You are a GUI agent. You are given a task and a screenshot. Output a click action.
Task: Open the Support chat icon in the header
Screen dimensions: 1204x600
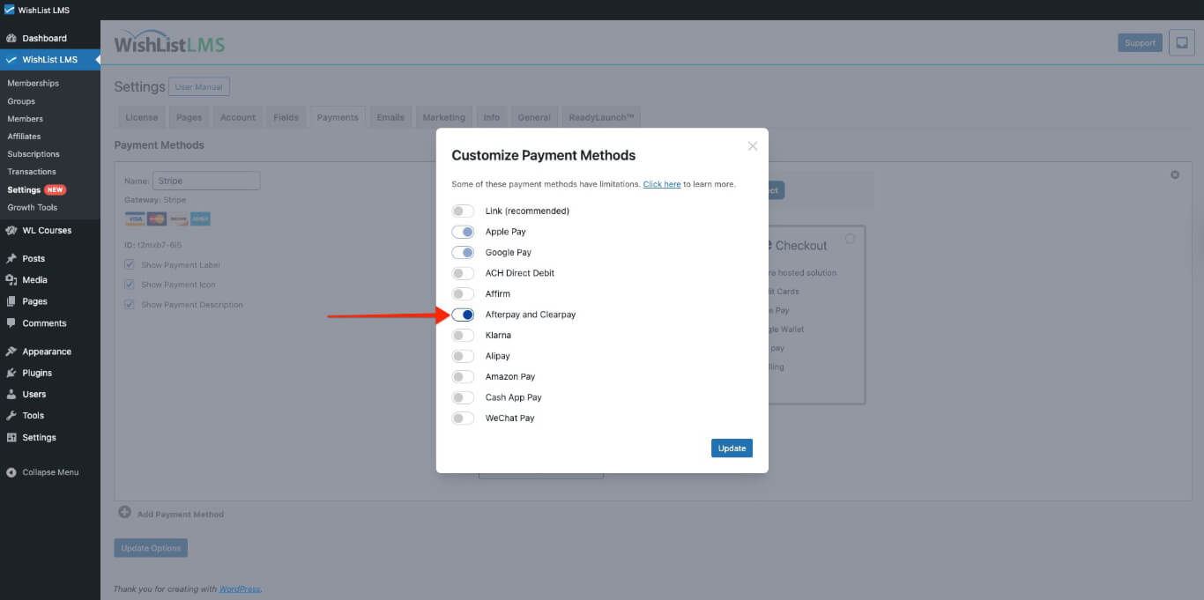(x=1181, y=42)
